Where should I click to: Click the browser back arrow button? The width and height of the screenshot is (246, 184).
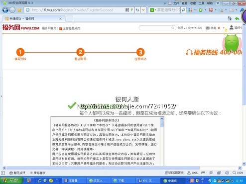(5, 10)
